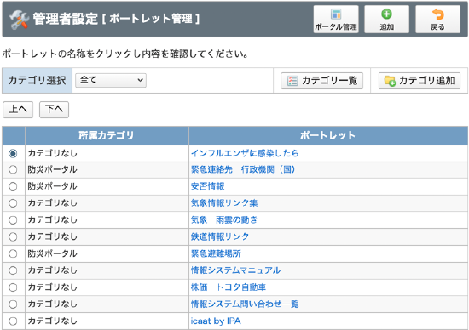Move selected portlet up with 上へ

[x=18, y=110]
